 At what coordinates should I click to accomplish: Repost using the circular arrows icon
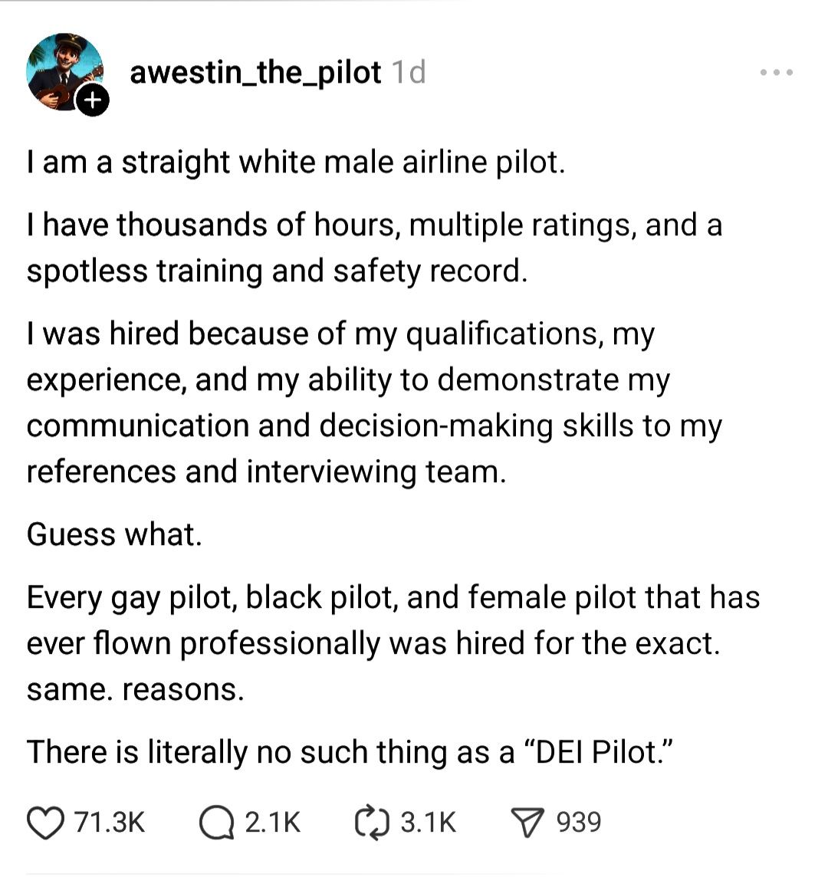point(371,822)
